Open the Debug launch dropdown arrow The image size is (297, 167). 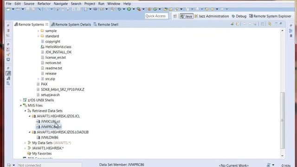point(124,9)
